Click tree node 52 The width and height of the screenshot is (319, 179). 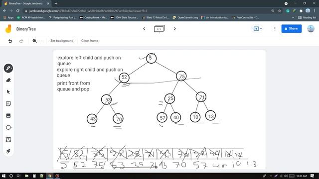tap(124, 78)
